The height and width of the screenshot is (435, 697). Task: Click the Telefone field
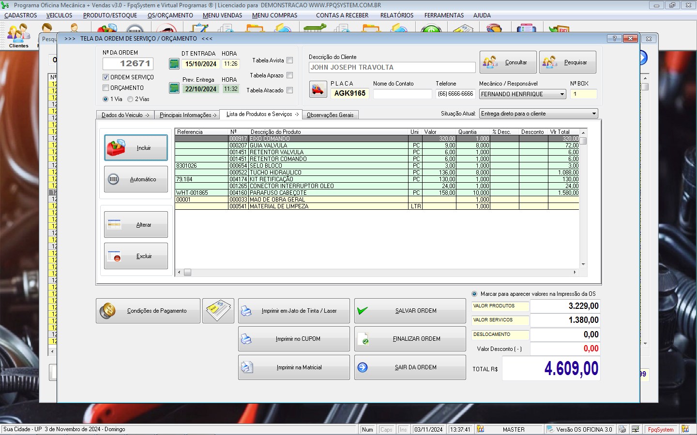pyautogui.click(x=455, y=94)
